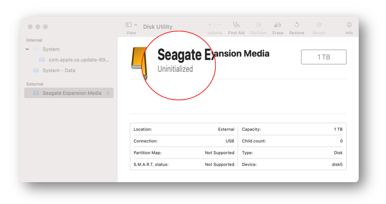Click the View chevron arrow

pos(135,25)
